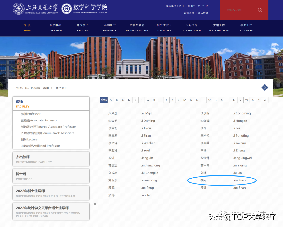
Task: Click 首页 in the breadcrumb path
Action: pos(46,88)
